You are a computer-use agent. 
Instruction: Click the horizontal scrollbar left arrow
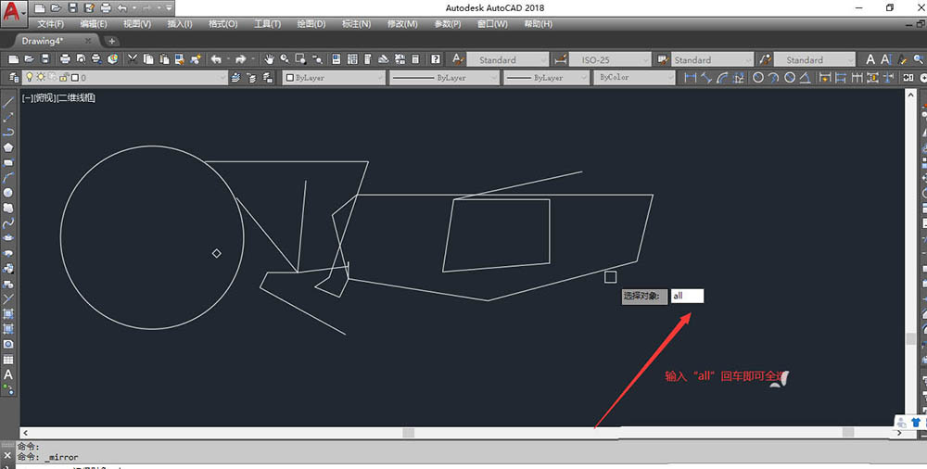pos(25,433)
